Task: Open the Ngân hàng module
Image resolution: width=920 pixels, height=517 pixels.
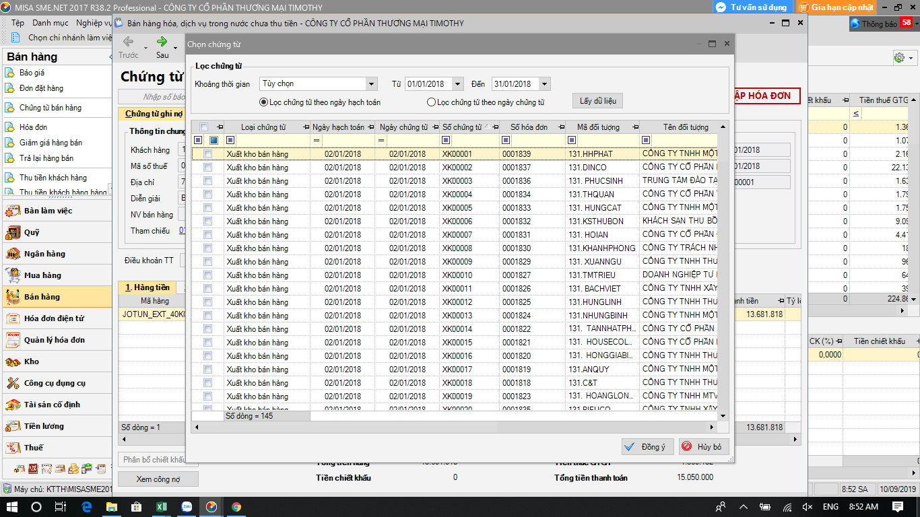Action: [44, 254]
